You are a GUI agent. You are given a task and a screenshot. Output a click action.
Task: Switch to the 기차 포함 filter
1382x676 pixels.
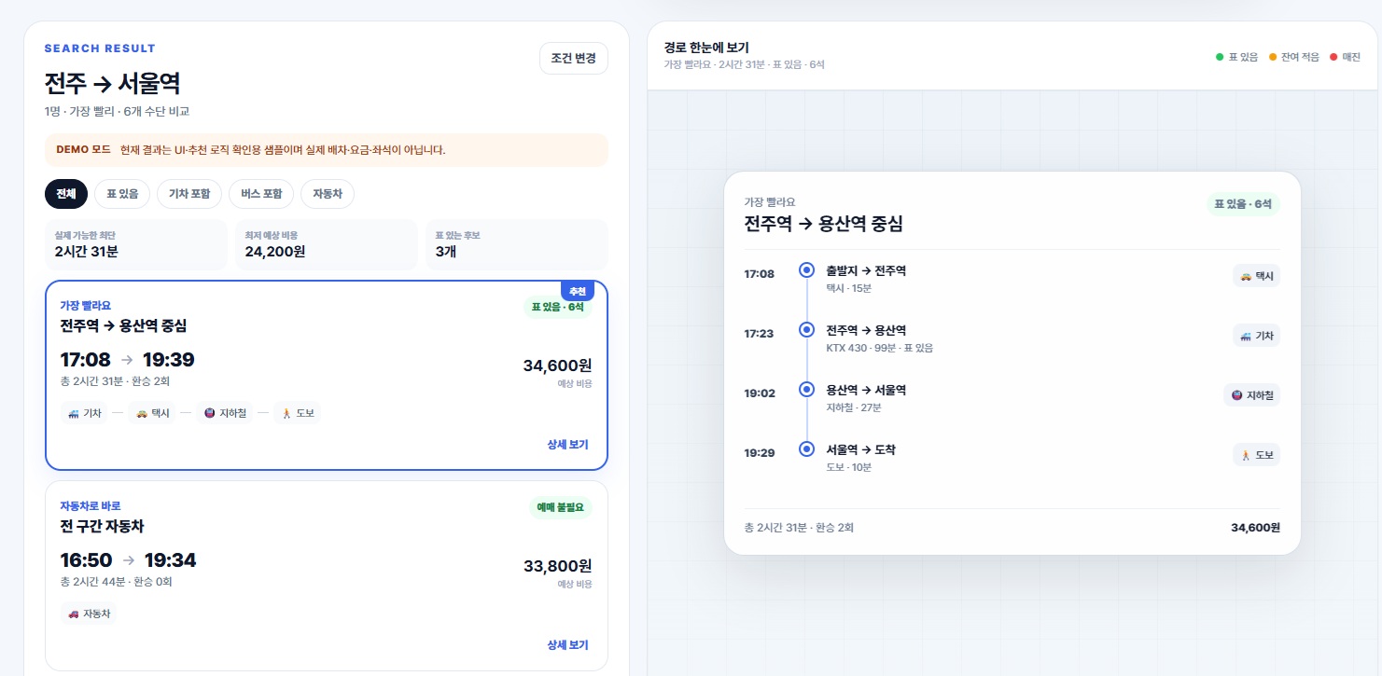[189, 194]
